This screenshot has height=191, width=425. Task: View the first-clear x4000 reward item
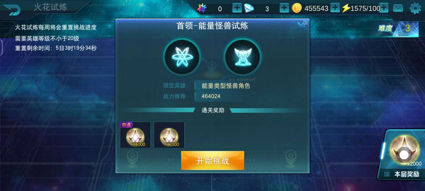(x=135, y=135)
